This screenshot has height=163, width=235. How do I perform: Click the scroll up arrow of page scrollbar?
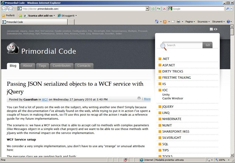pos(232,27)
